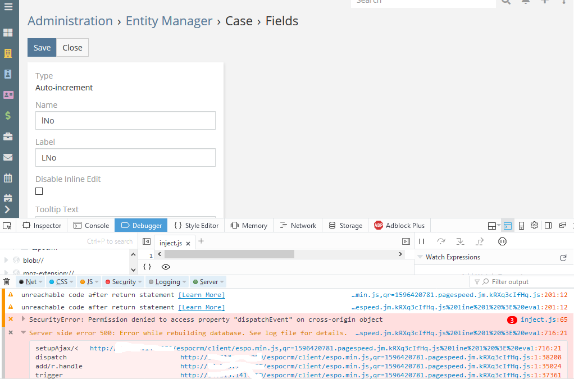
Task: Click the element picker icon in devtools
Action: coord(7,225)
